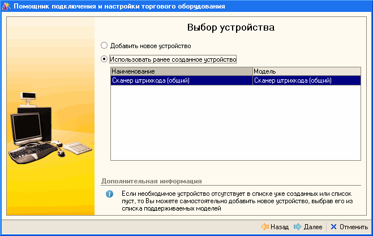Select Сканер штрихкода (общий) in the Наименование column
Viewport: 373px width, 236px height.
tap(181, 80)
